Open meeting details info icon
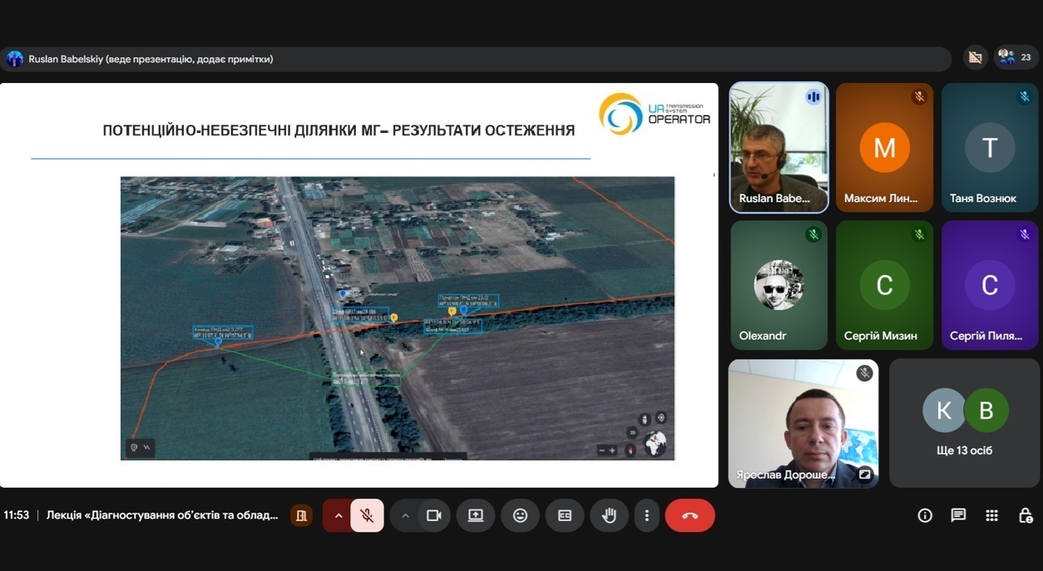 tap(925, 515)
